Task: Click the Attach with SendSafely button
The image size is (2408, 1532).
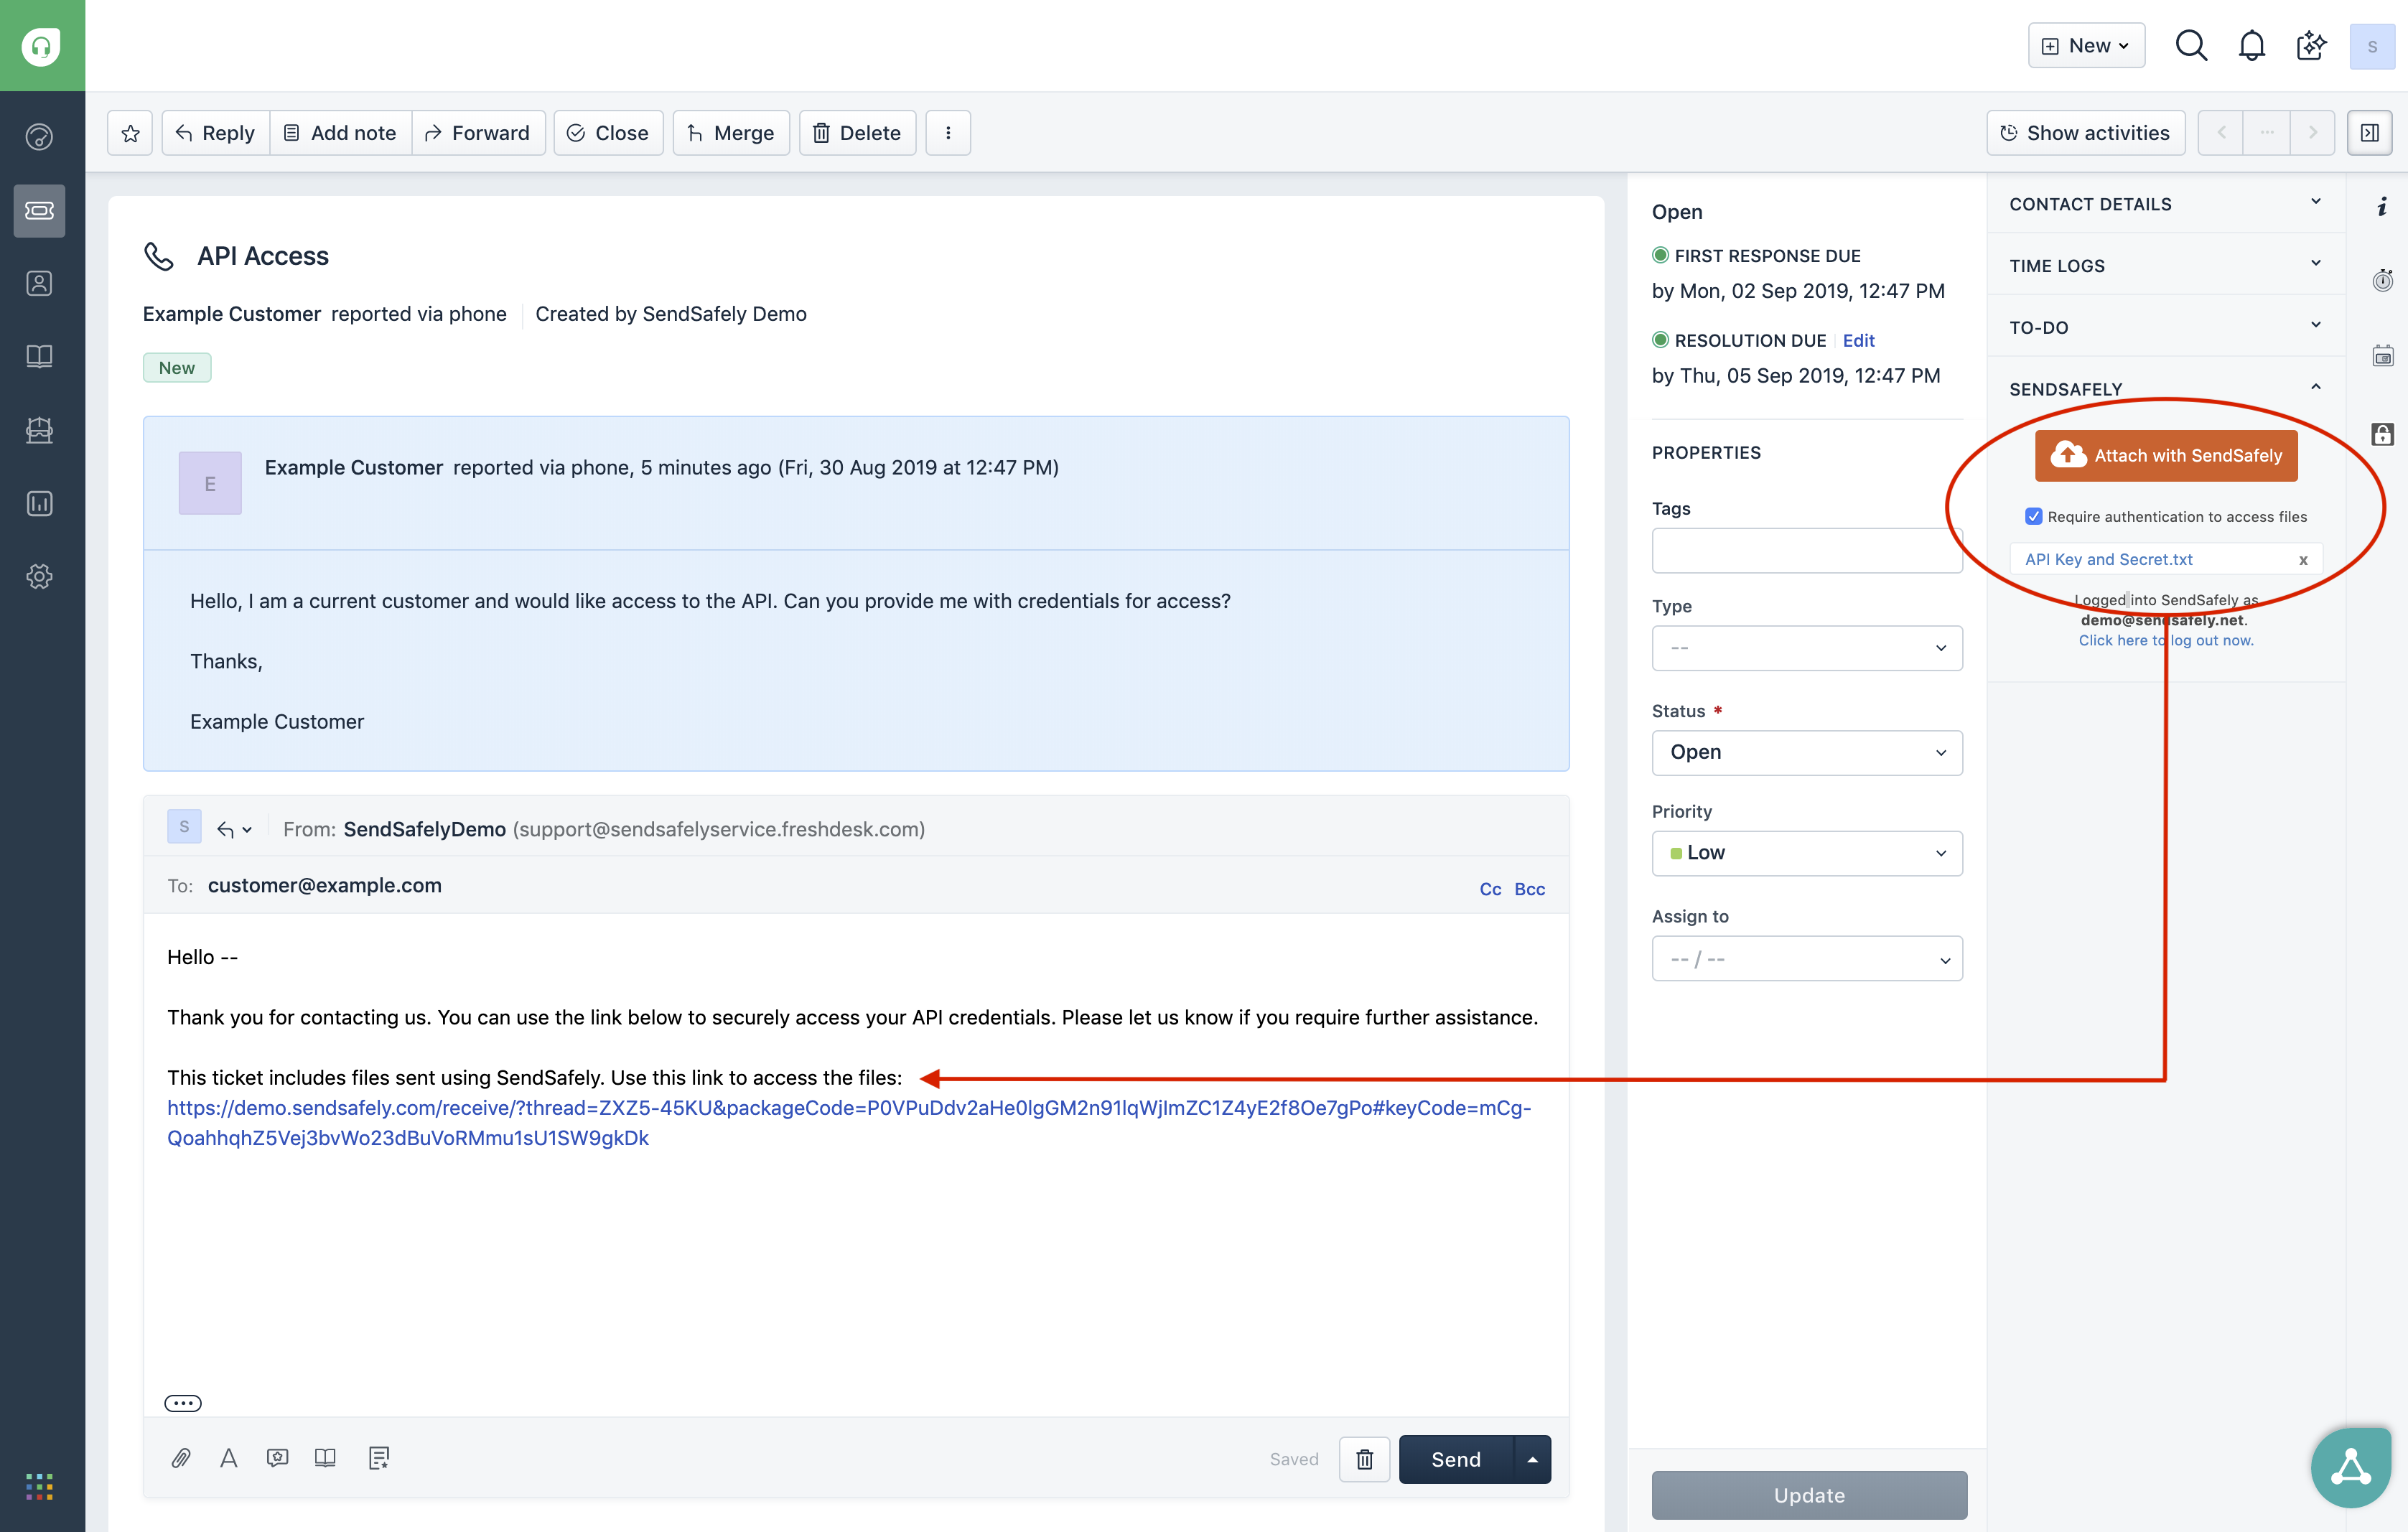Action: coord(2165,455)
